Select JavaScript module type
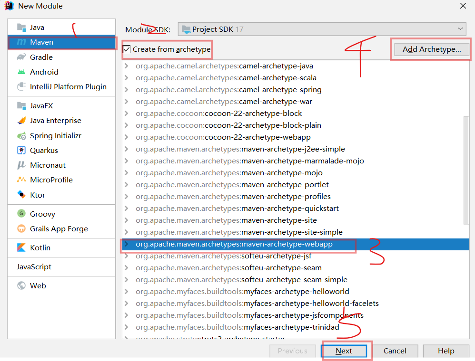 (34, 266)
